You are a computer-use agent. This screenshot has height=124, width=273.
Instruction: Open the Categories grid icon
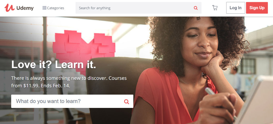(x=44, y=8)
